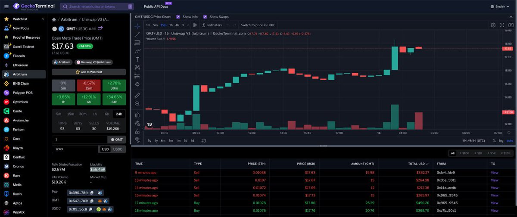Select the brush drawing tool
Image resolution: width=517 pixels, height=217 pixels.
(x=137, y=51)
